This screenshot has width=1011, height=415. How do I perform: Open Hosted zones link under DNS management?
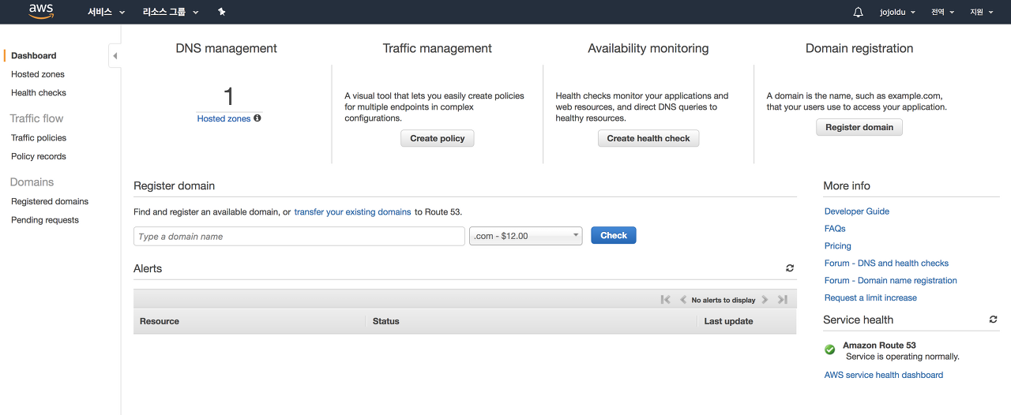click(224, 118)
